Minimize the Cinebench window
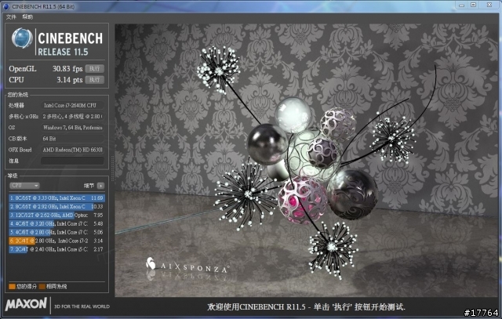The height and width of the screenshot is (319, 502). 461,5
